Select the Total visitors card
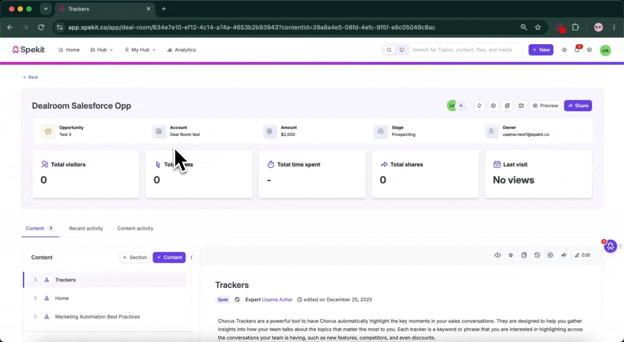The height and width of the screenshot is (342, 624). [x=86, y=174]
